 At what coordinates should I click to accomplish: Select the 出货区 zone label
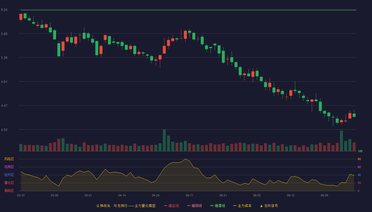pos(9,167)
